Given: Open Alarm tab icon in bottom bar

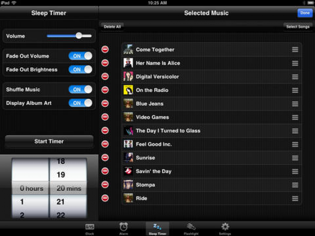Looking at the screenshot, I should coord(123,228).
